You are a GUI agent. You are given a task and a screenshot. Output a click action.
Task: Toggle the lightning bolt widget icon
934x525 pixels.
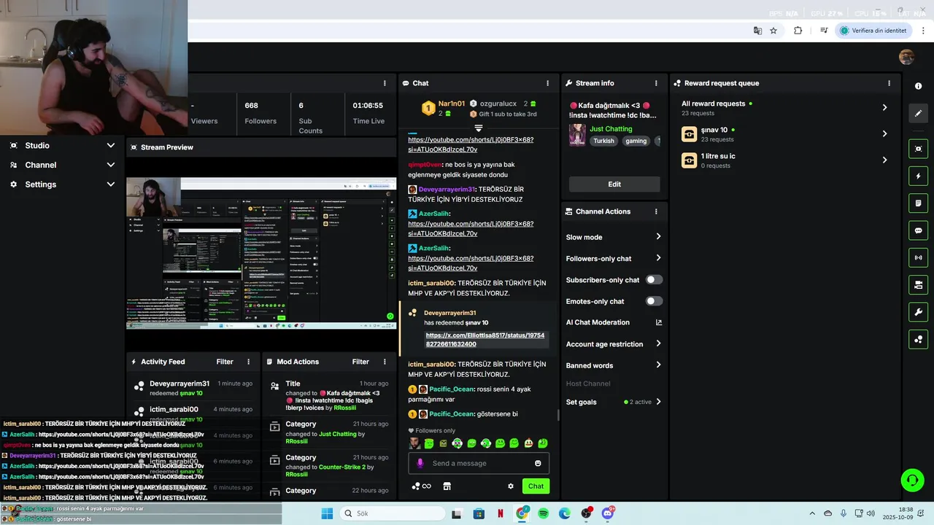918,176
